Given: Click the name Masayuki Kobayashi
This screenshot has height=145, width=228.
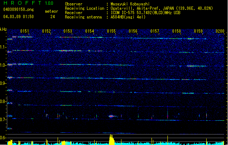Looking at the screenshot, I should click(130, 4).
